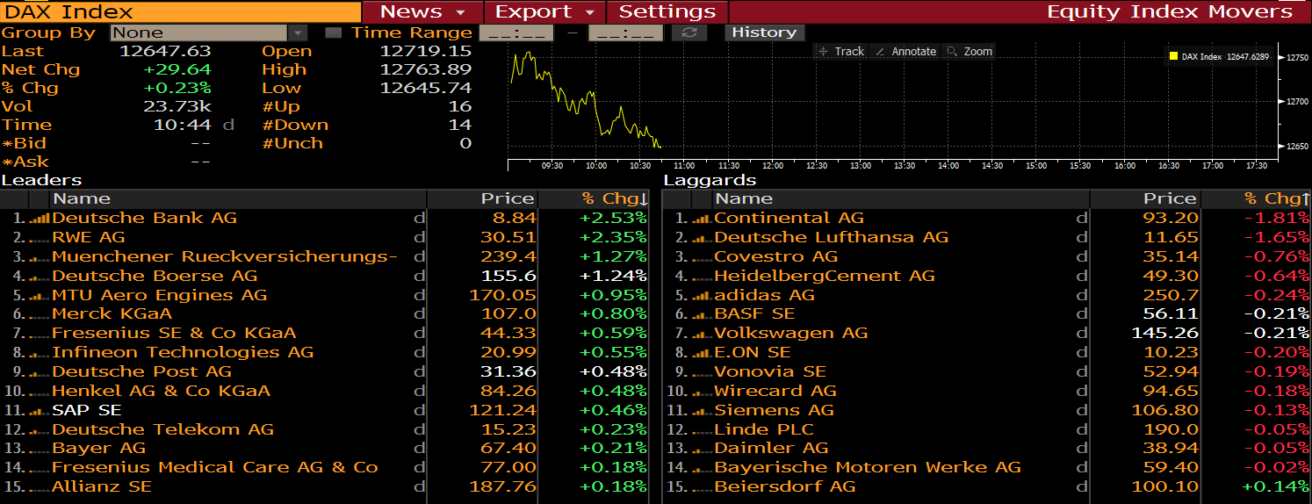Select MTU Aero Engines AG row
Image resolution: width=1312 pixels, height=504 pixels.
325,295
